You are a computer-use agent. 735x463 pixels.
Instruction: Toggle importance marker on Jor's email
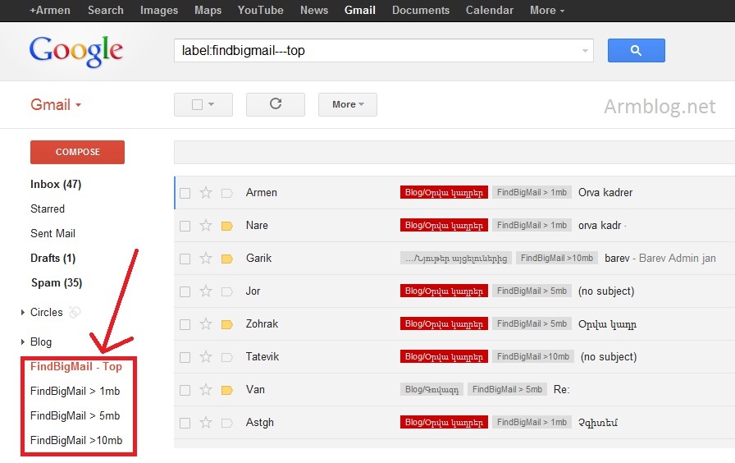(227, 291)
